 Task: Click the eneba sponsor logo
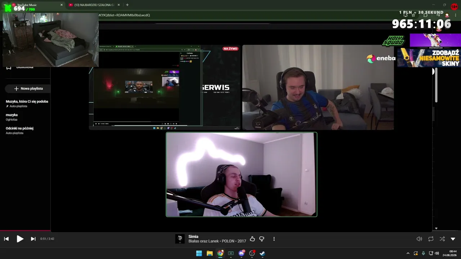coord(381,58)
